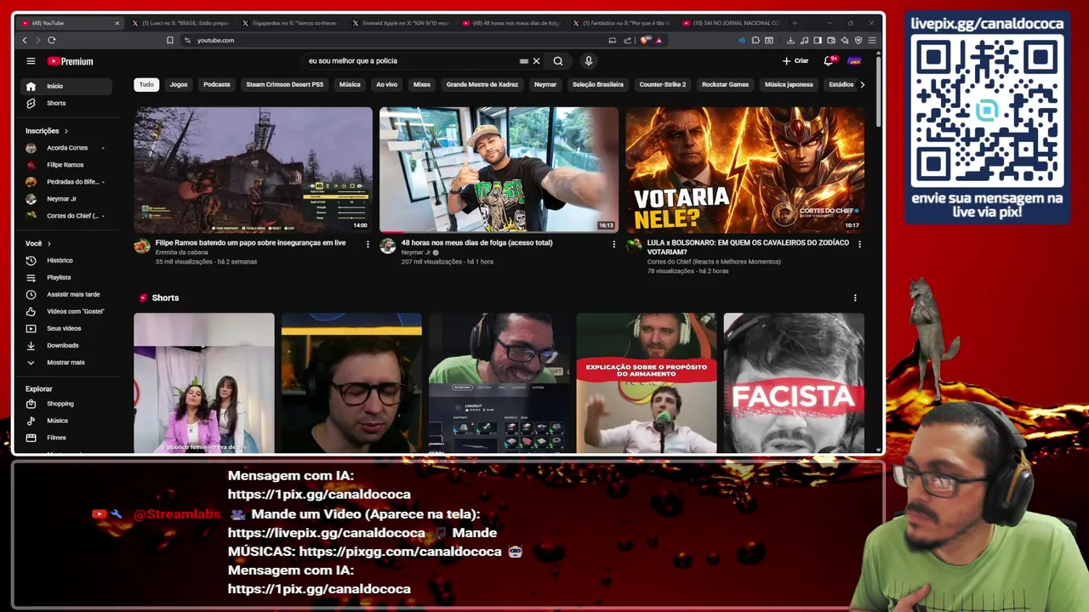The height and width of the screenshot is (612, 1089).
Task: Open the YouTube hamburger guide menu
Action: point(31,61)
